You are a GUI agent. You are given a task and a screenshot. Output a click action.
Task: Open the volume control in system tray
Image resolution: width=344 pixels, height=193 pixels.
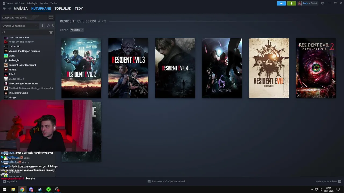click(x=320, y=190)
